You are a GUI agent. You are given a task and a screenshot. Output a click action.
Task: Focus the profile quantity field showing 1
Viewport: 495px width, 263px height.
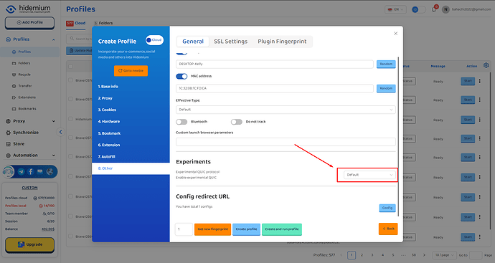click(x=184, y=229)
